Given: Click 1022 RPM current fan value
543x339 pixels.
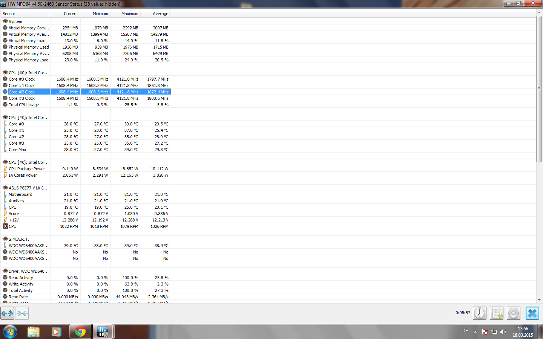Looking at the screenshot, I should (69, 226).
